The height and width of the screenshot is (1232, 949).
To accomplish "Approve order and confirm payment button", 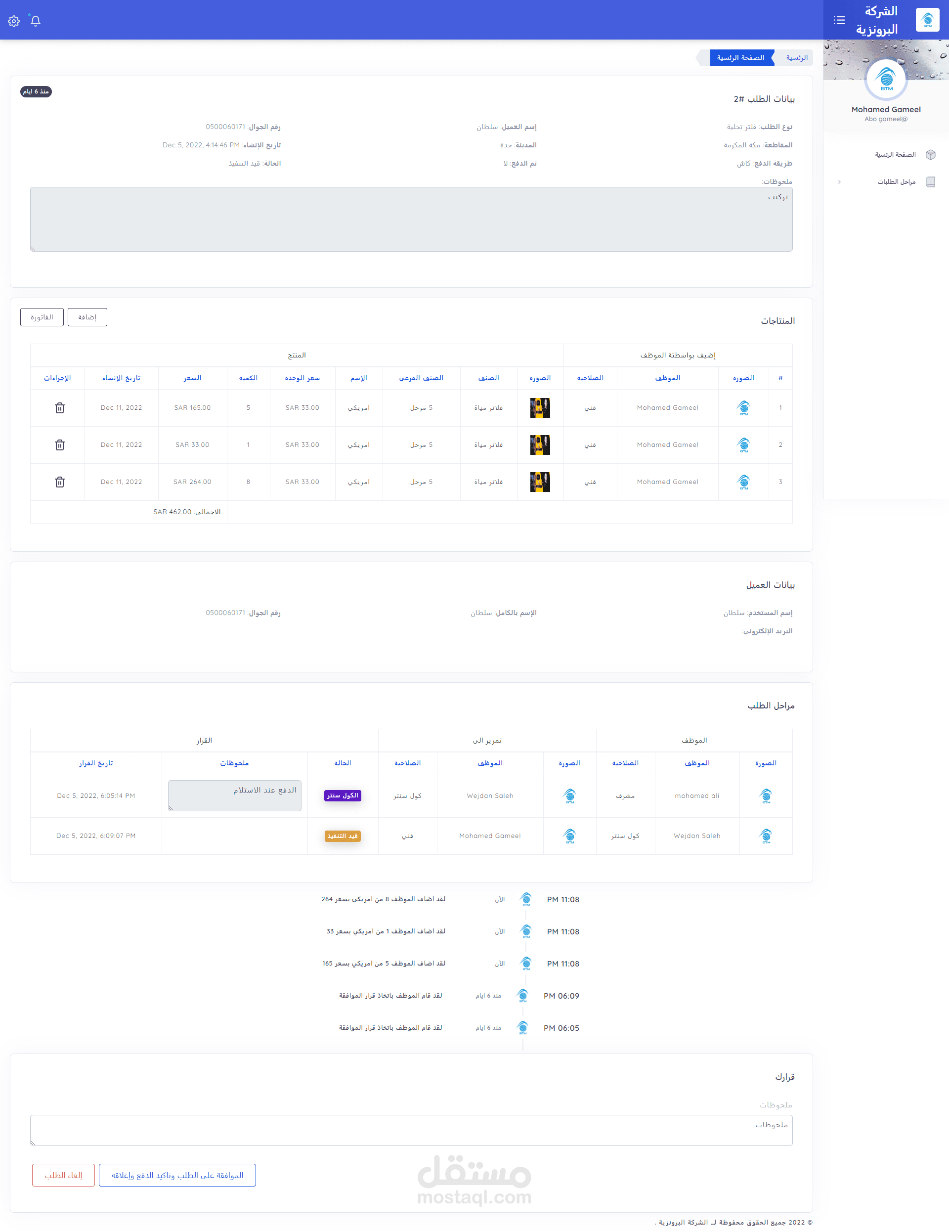I will point(177,1175).
